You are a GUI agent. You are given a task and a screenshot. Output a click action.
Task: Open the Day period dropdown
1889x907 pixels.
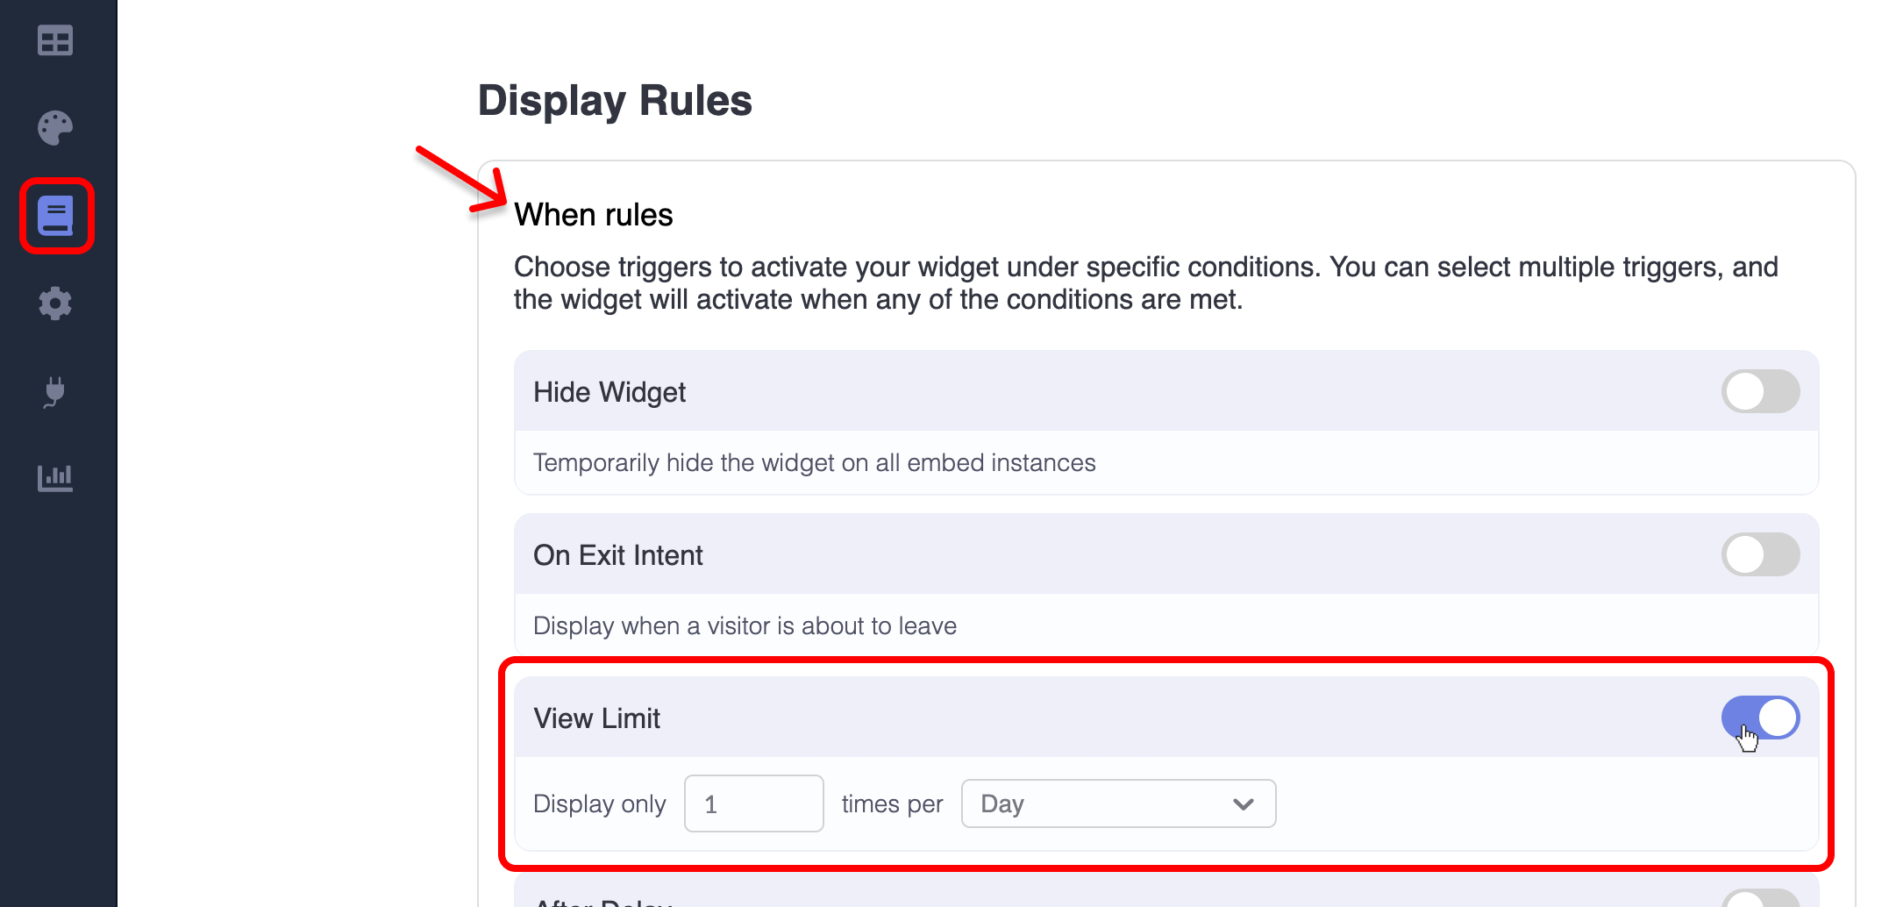point(1117,803)
